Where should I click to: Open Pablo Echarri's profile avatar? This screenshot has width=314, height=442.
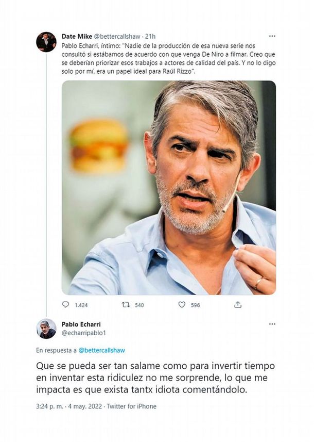[46, 329]
